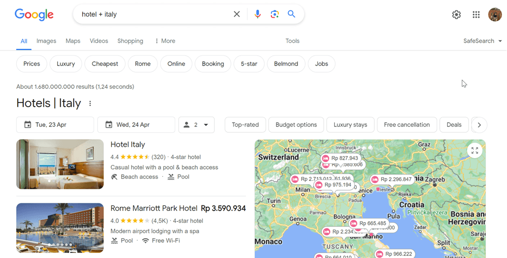This screenshot has width=507, height=258.
Task: Start voice search with the microphone icon
Action: (257, 14)
